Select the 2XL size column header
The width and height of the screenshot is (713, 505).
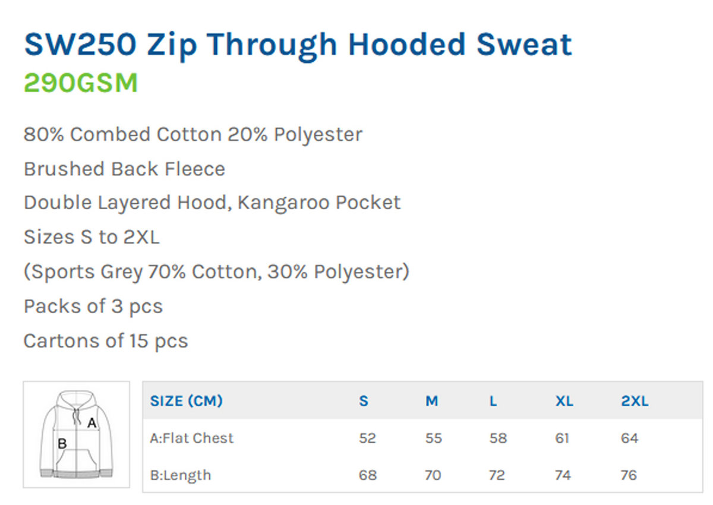coord(635,401)
